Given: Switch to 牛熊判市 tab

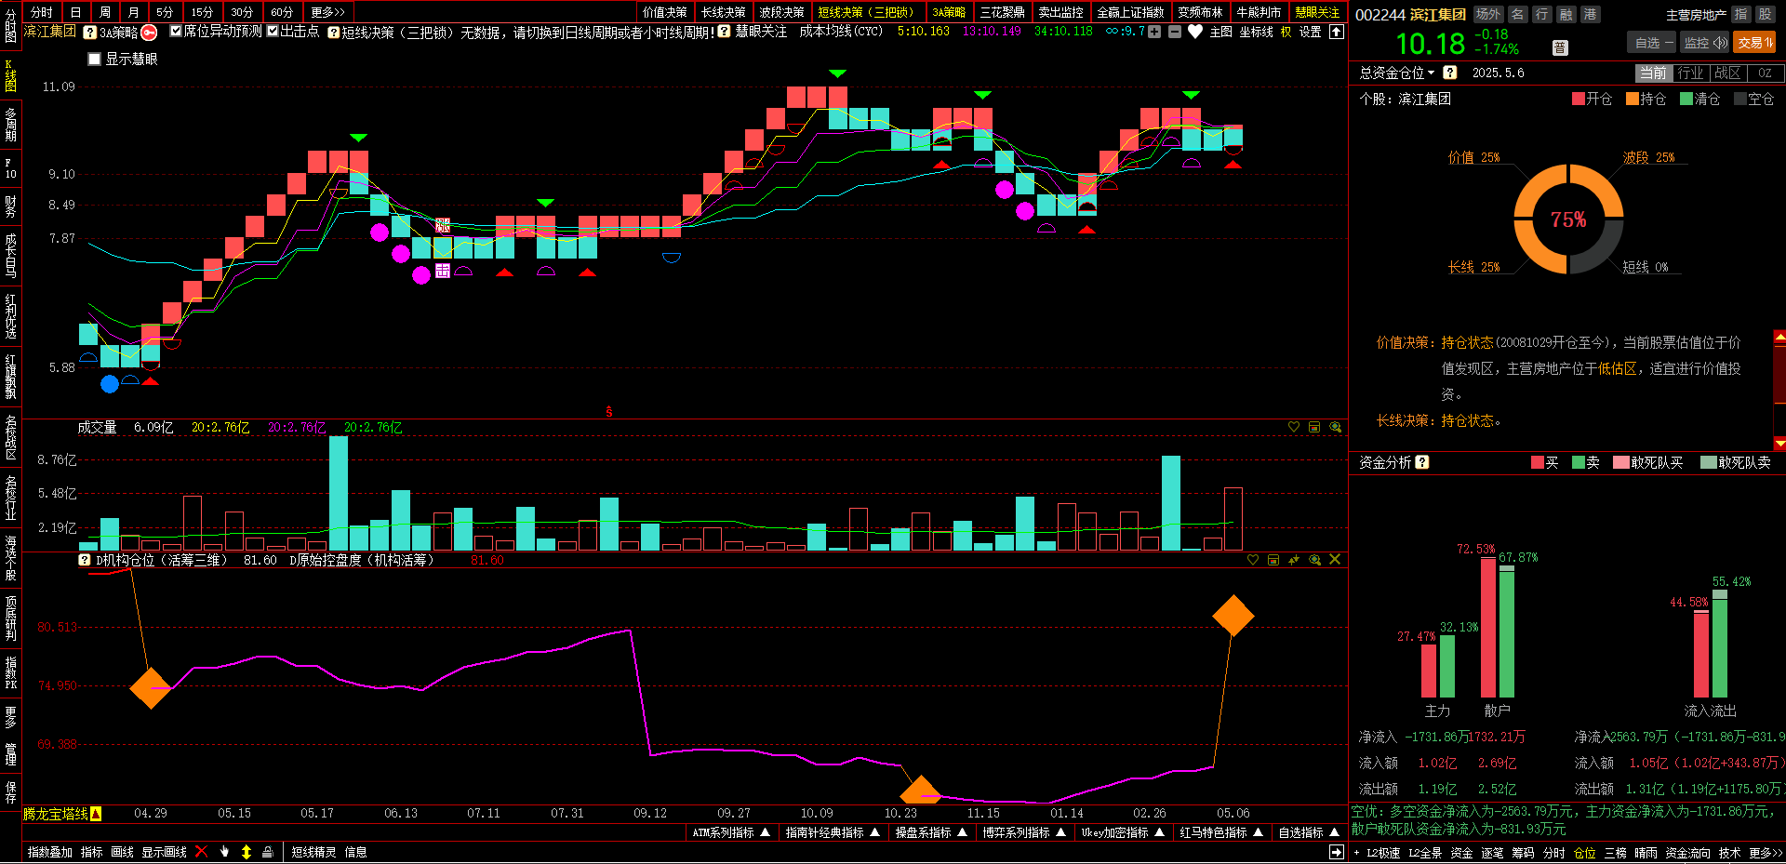Looking at the screenshot, I should tap(1259, 12).
